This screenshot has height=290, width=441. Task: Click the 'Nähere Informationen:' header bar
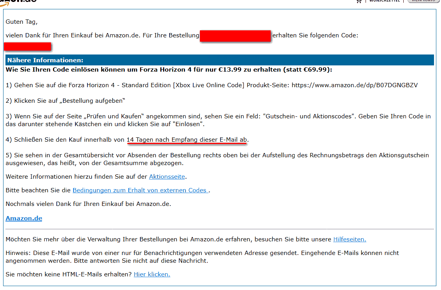[x=220, y=60]
